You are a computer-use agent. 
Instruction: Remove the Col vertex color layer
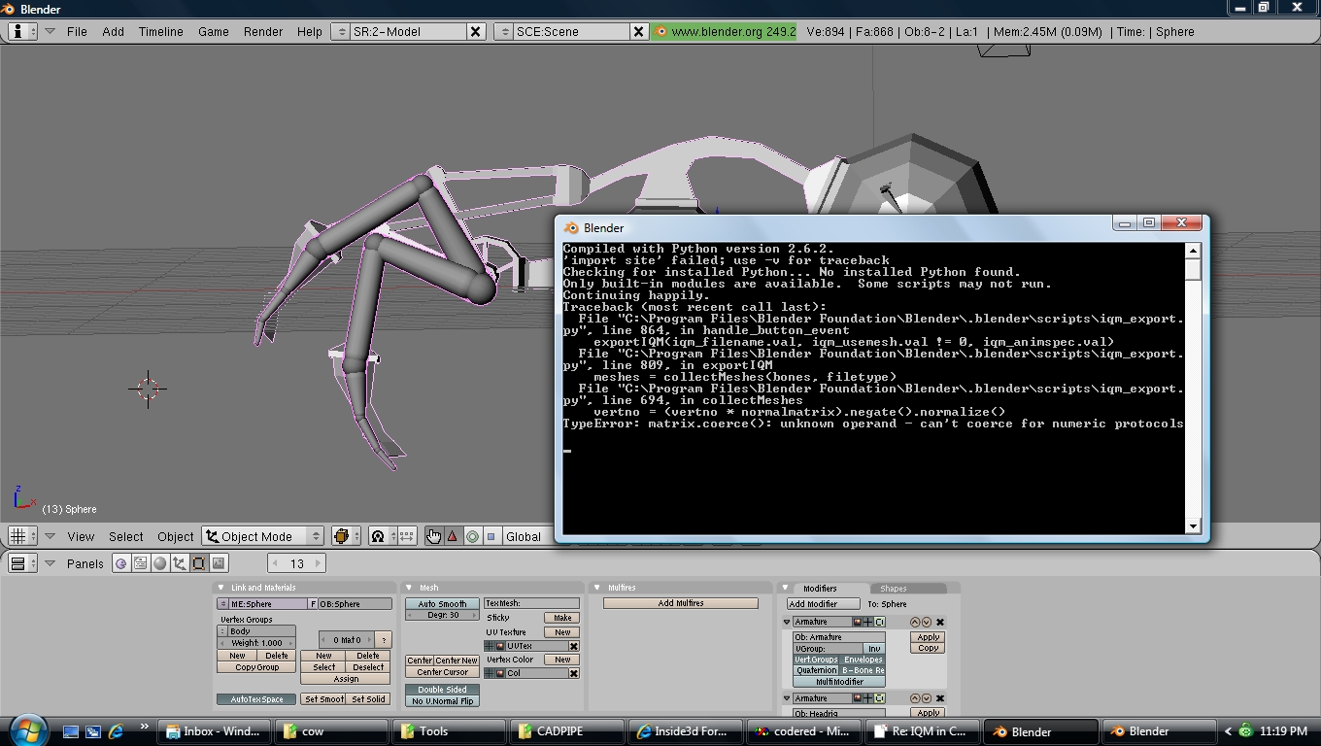(573, 673)
